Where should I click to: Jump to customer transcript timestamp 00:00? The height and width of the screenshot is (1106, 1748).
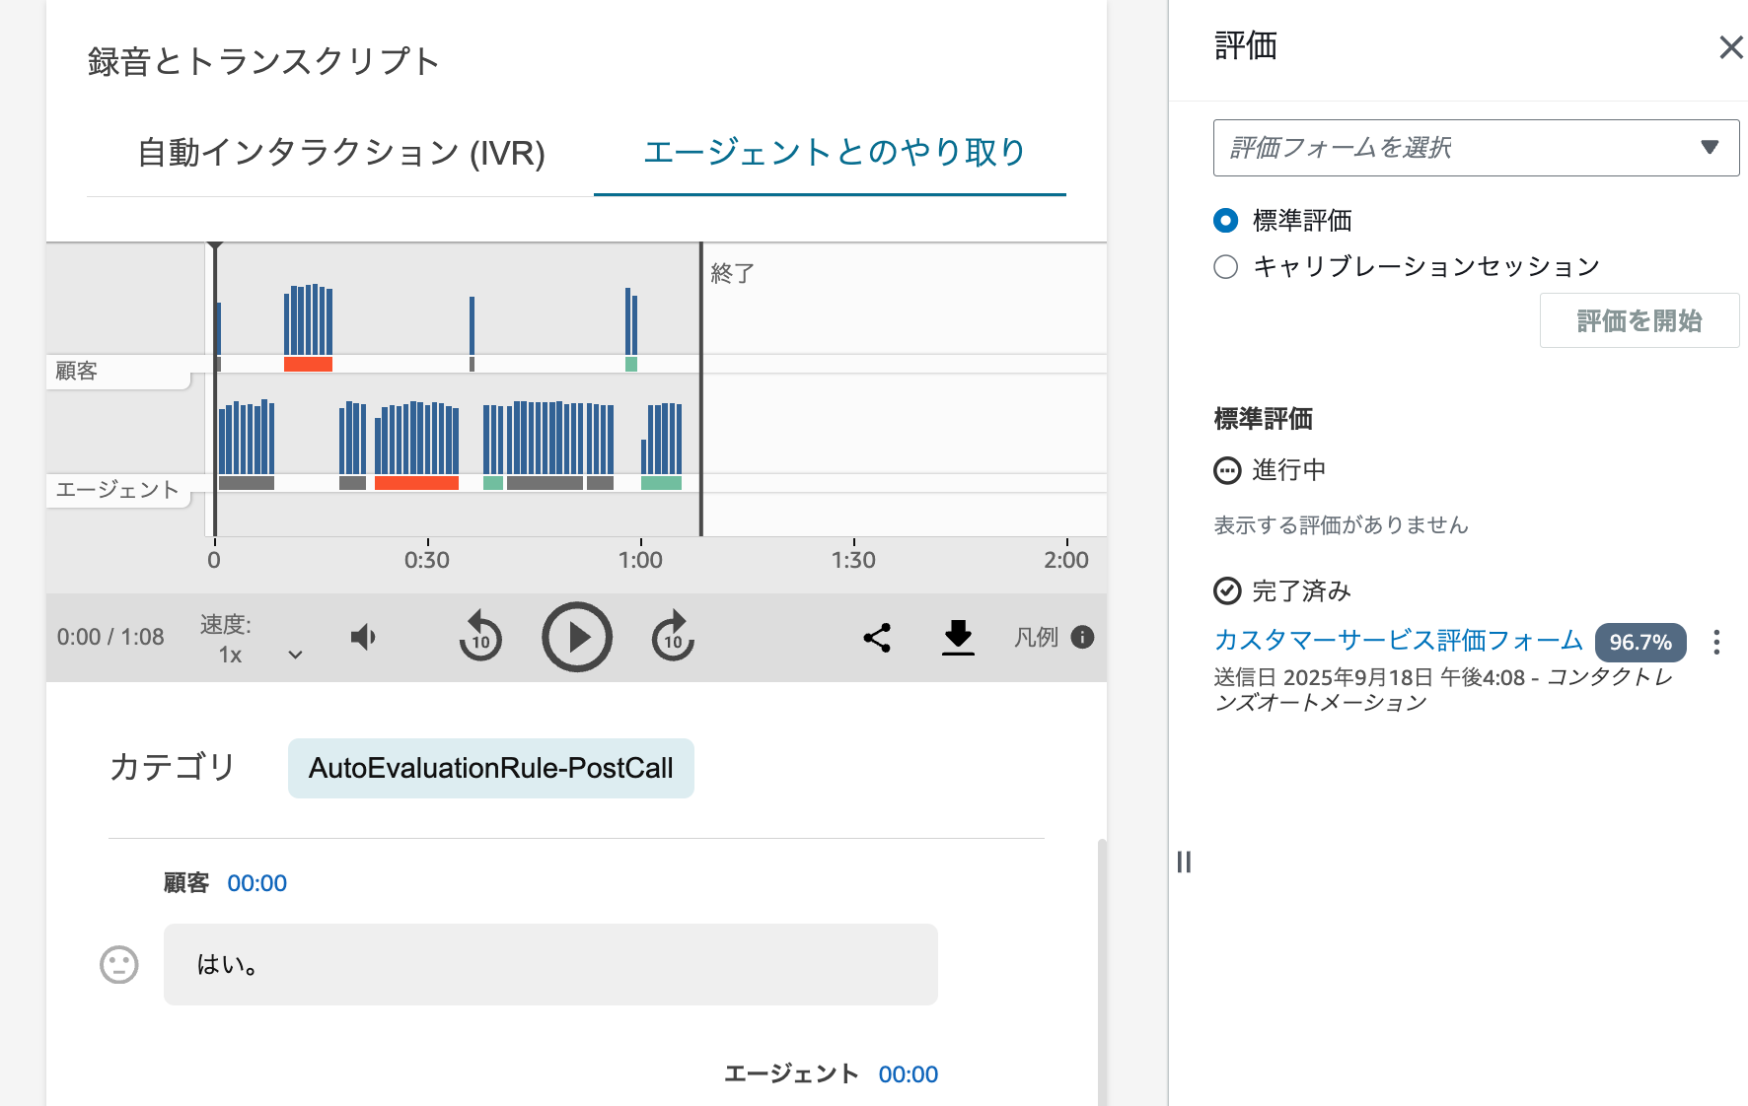[x=256, y=883]
